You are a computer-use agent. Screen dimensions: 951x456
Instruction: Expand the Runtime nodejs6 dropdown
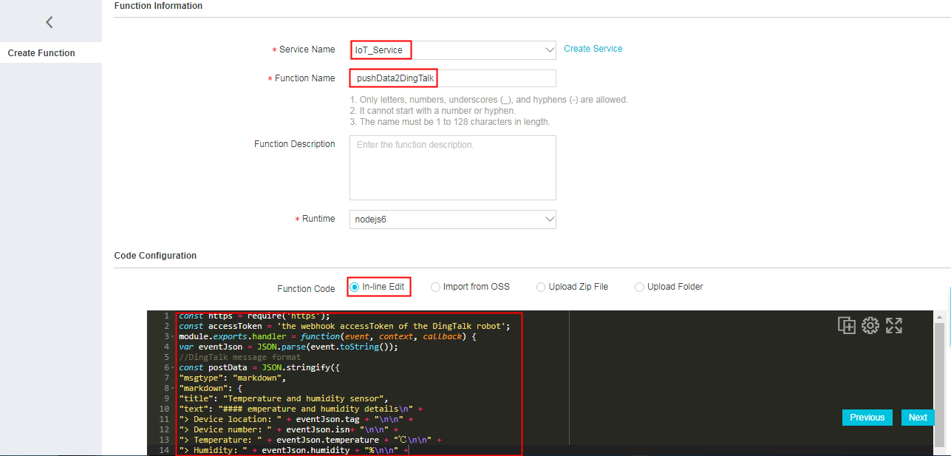pyautogui.click(x=452, y=220)
